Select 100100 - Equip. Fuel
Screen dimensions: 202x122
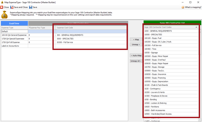point(171,38)
